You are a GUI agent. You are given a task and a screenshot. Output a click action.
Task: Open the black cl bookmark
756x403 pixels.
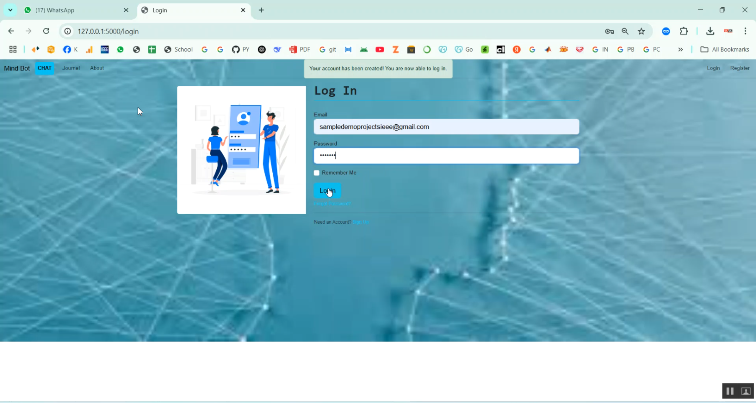tap(500, 49)
